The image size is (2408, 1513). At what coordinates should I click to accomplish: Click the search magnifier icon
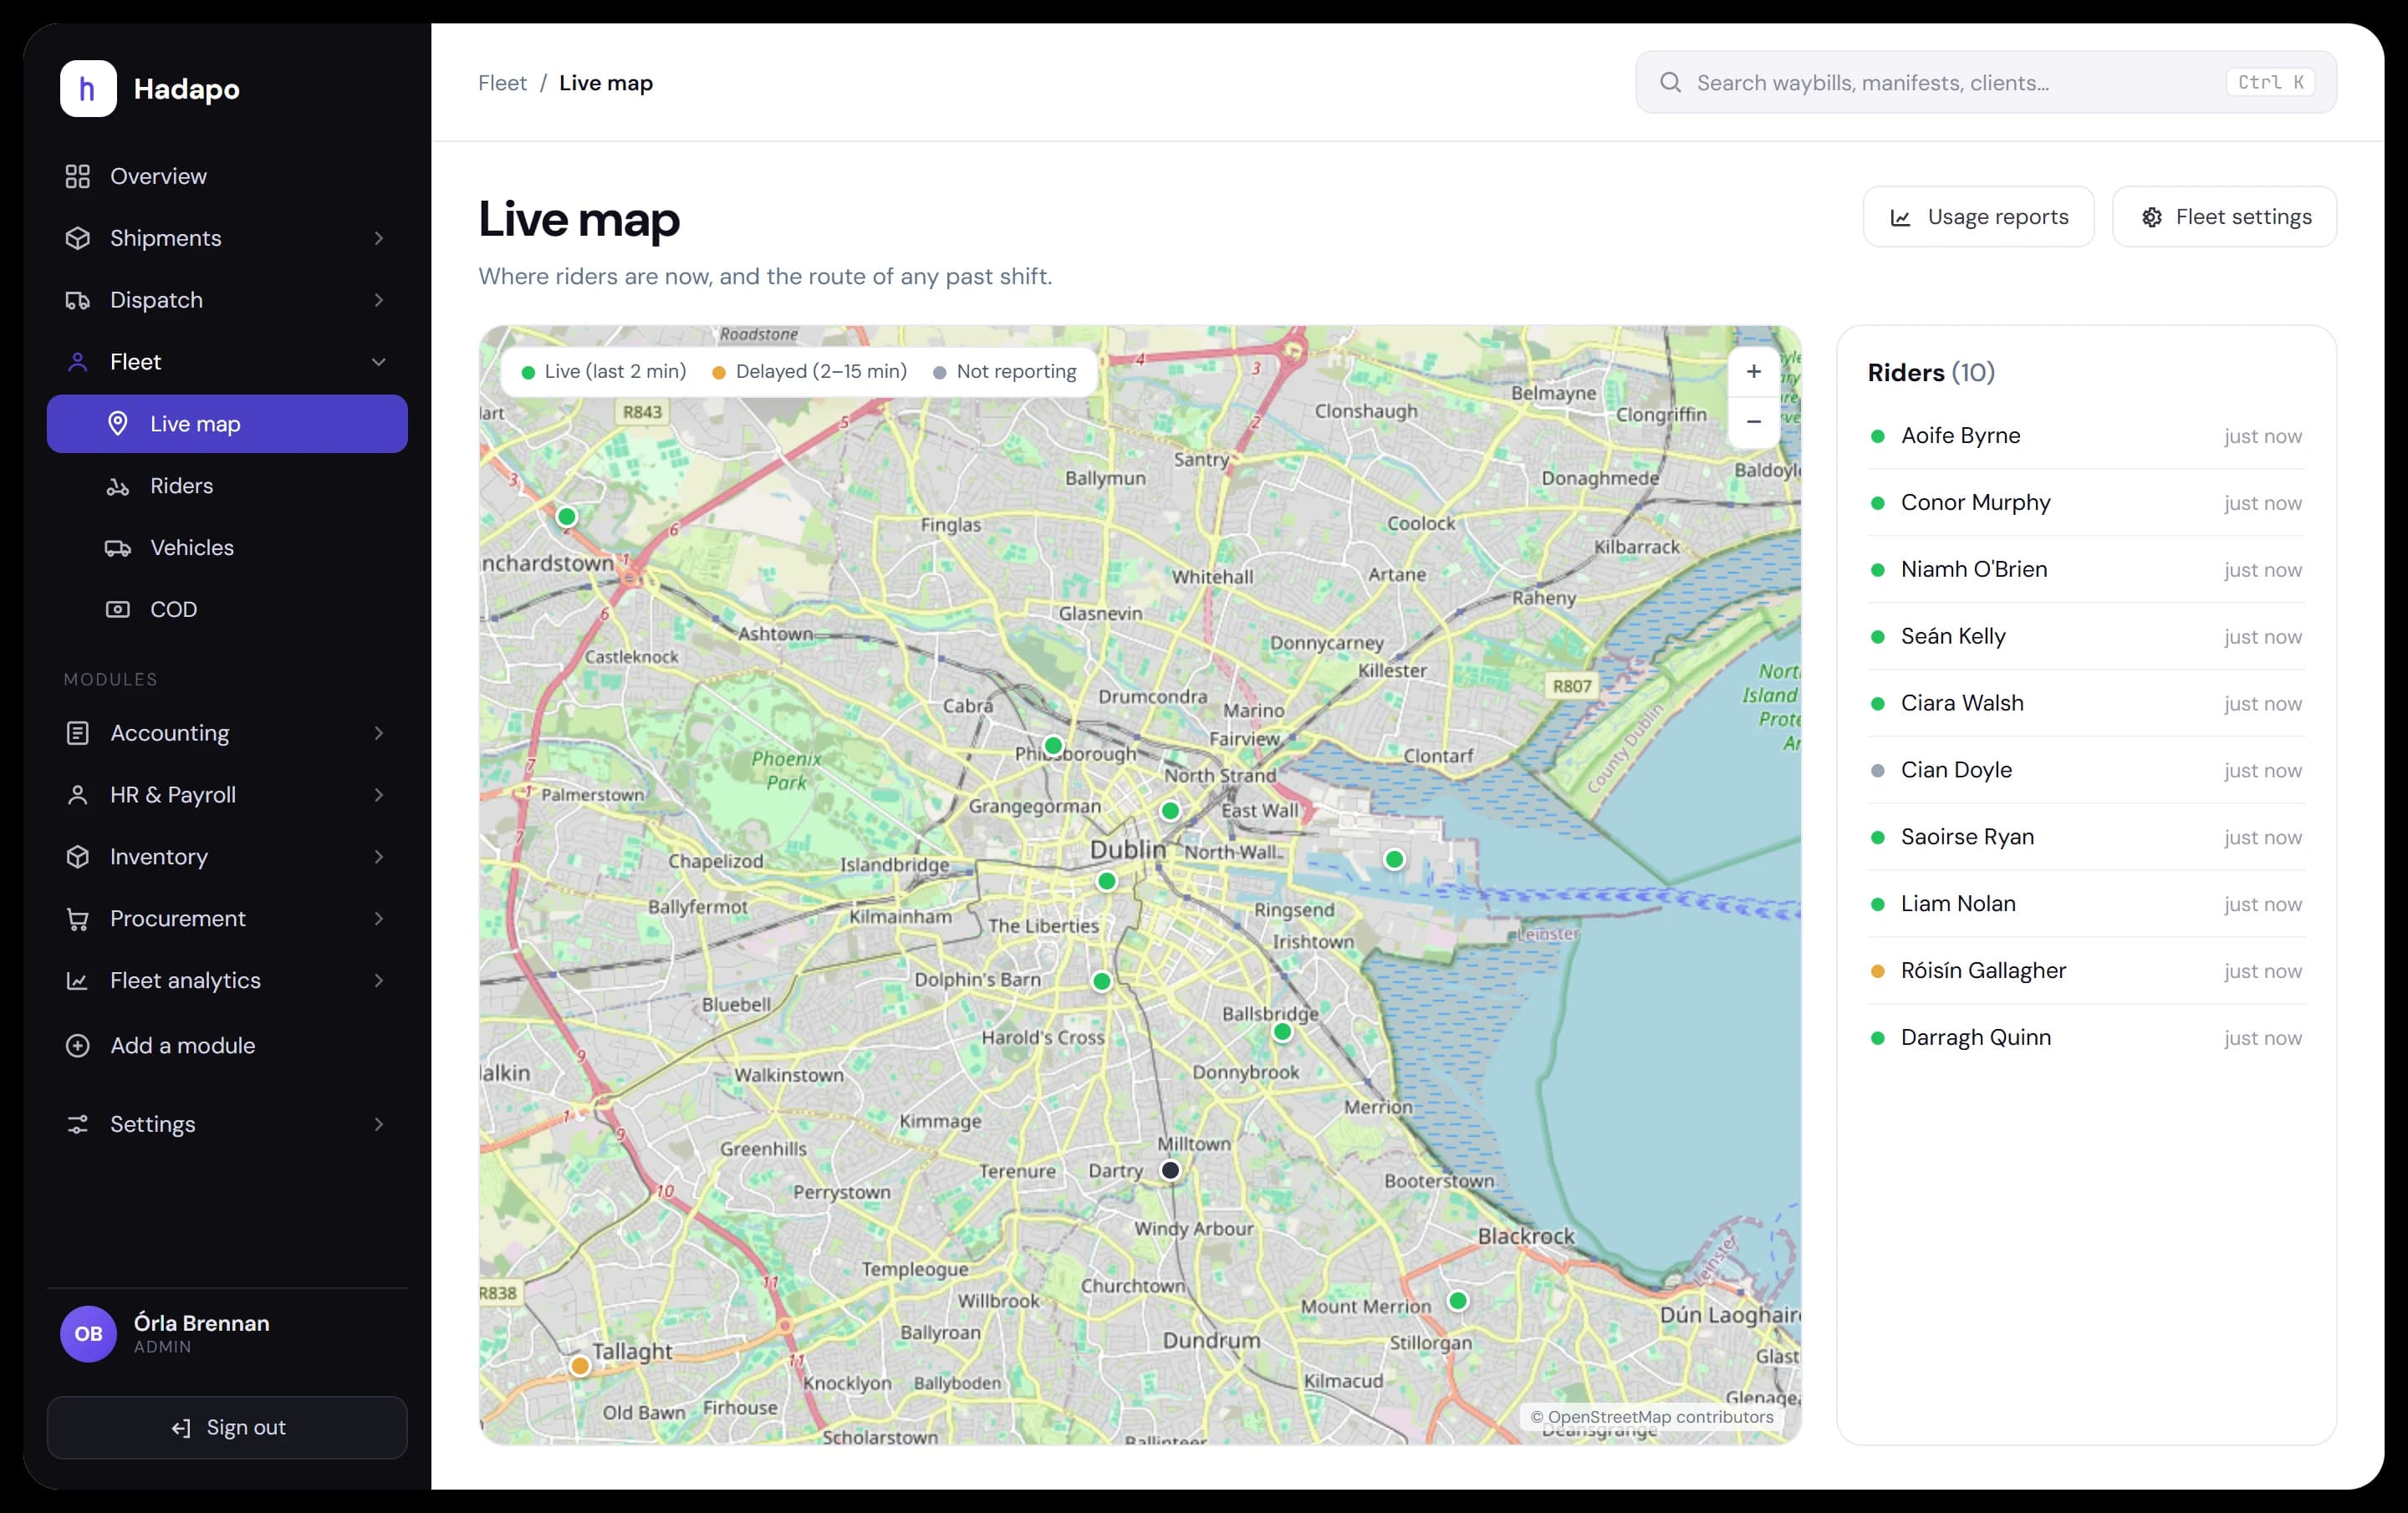point(1670,83)
